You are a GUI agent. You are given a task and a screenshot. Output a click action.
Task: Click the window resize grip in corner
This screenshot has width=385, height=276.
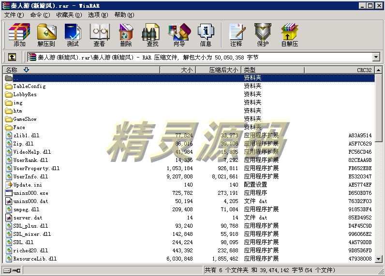[381, 271]
